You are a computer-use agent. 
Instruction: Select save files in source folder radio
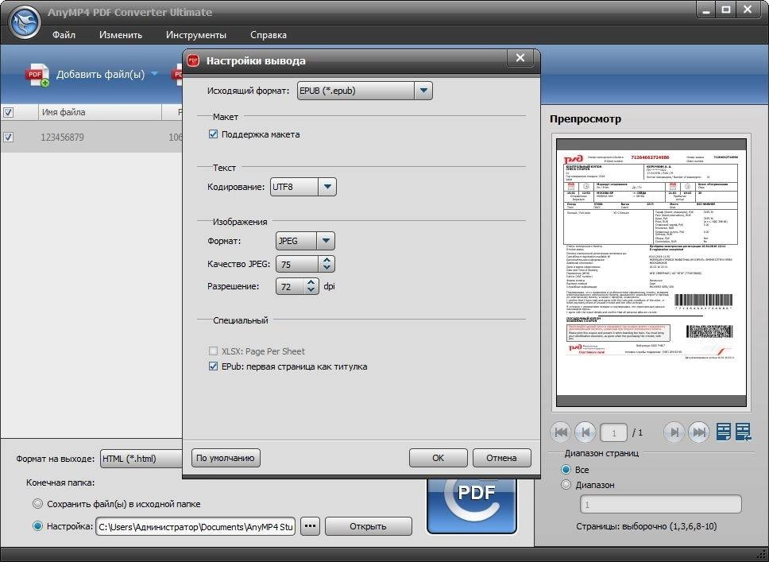pos(38,504)
